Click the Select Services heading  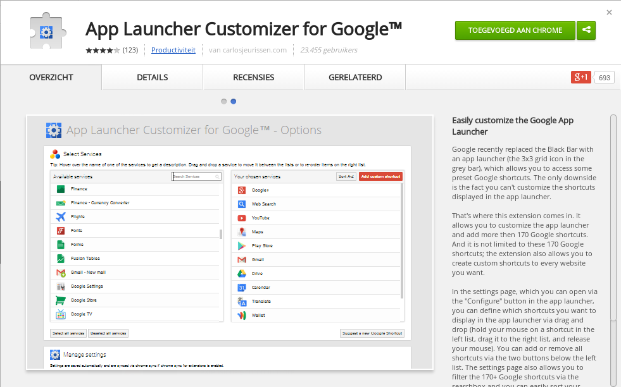coord(82,154)
